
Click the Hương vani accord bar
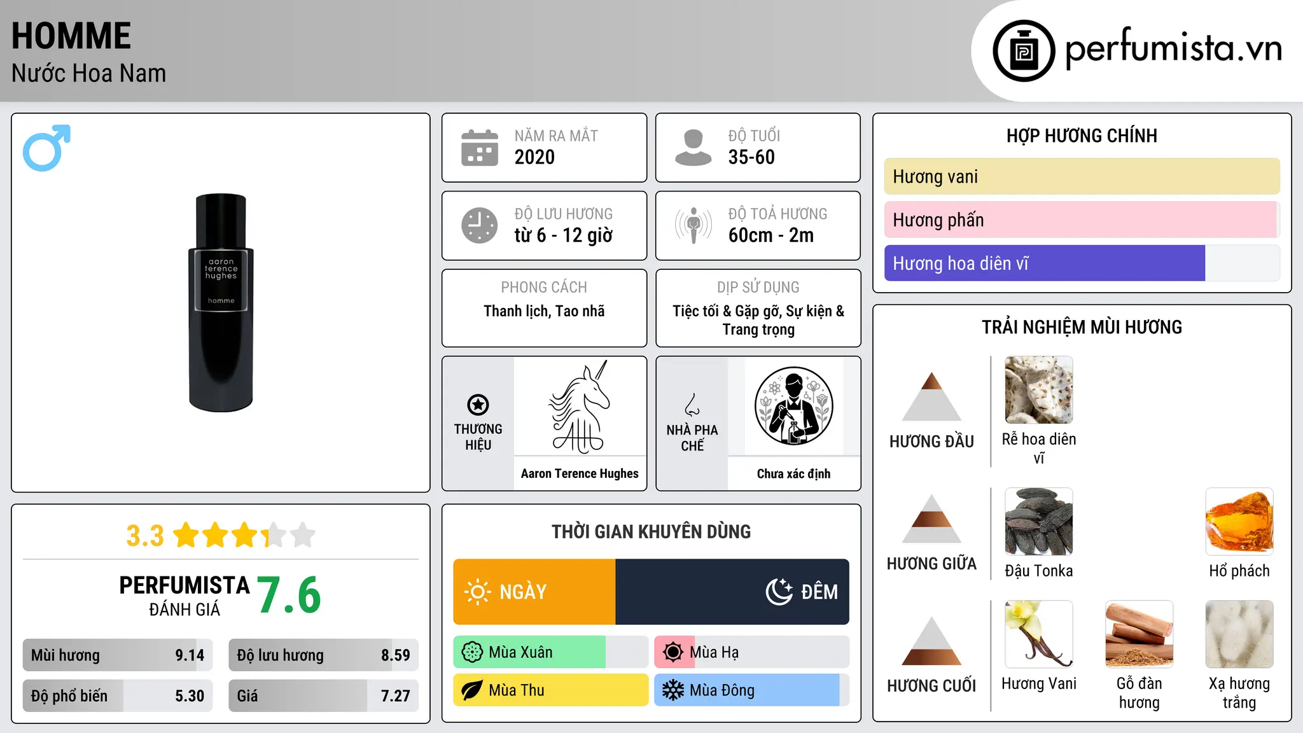coord(1082,176)
